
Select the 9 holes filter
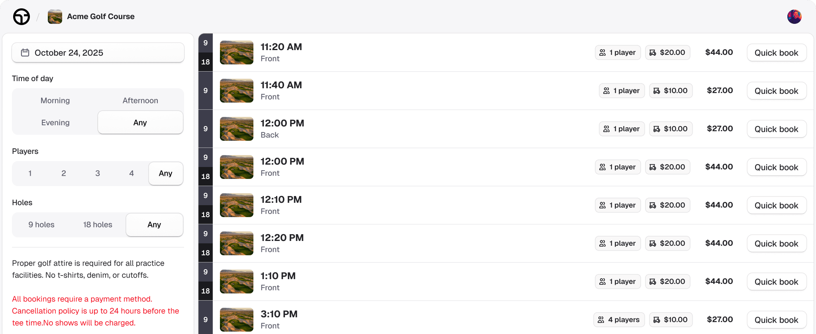tap(41, 225)
